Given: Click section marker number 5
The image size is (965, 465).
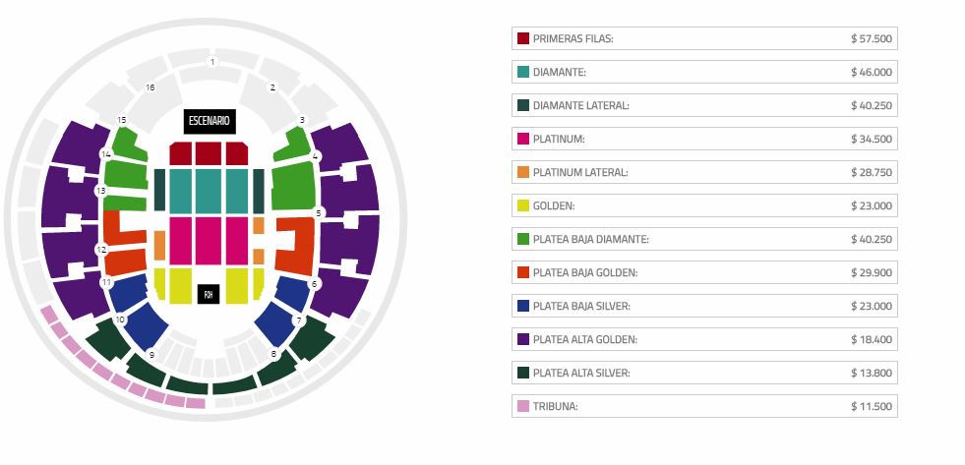Looking at the screenshot, I should click(x=319, y=212).
